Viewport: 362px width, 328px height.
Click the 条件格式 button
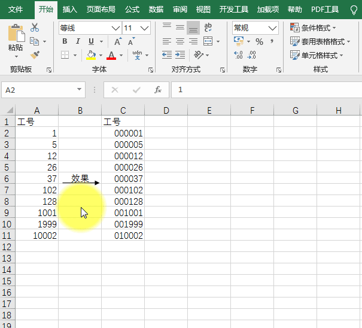(313, 28)
